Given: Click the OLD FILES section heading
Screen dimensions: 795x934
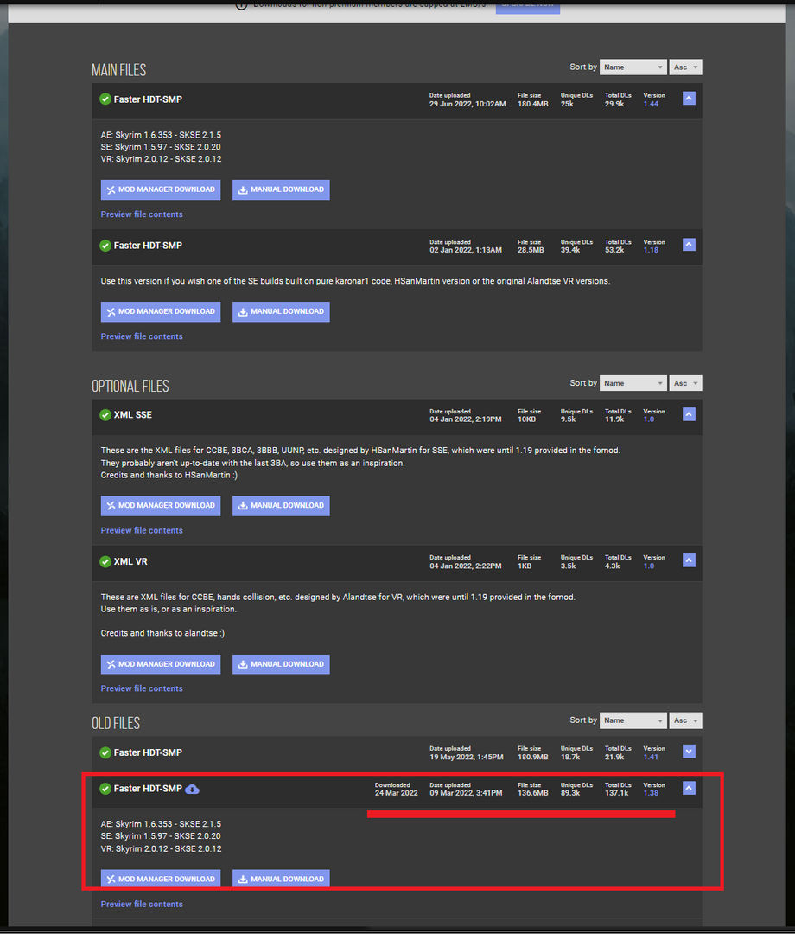Looking at the screenshot, I should (116, 723).
